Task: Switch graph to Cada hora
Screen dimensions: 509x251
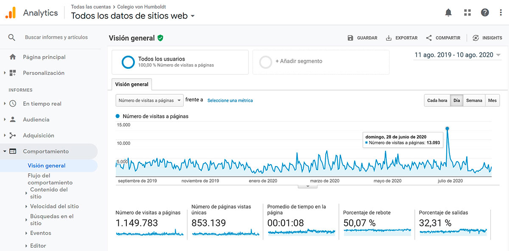Action: click(x=437, y=100)
